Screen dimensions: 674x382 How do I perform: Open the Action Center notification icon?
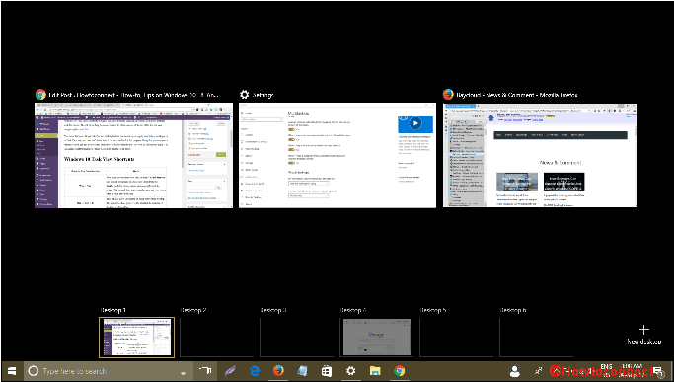(658, 371)
